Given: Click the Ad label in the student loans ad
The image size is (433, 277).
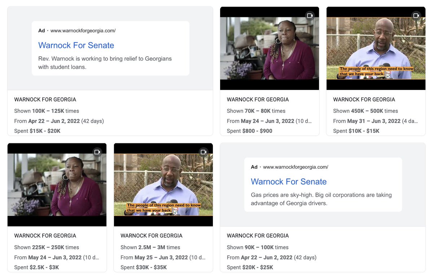Looking at the screenshot, I should pos(41,31).
